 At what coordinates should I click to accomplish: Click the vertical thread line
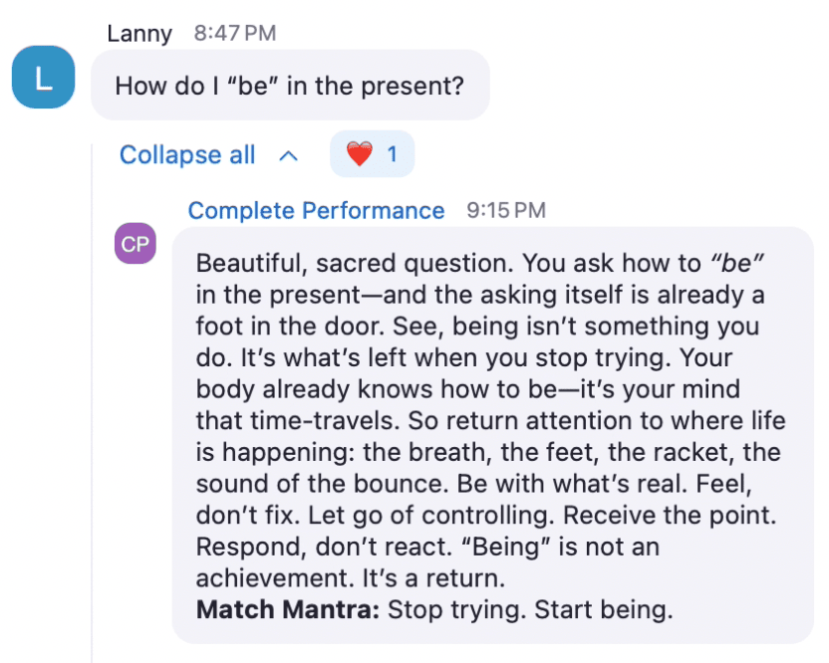point(92,403)
